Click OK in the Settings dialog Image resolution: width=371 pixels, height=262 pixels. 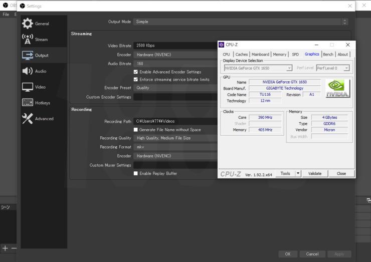coord(288,254)
